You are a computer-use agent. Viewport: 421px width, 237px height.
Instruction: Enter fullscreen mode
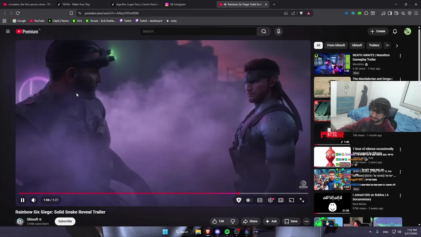click(x=302, y=200)
